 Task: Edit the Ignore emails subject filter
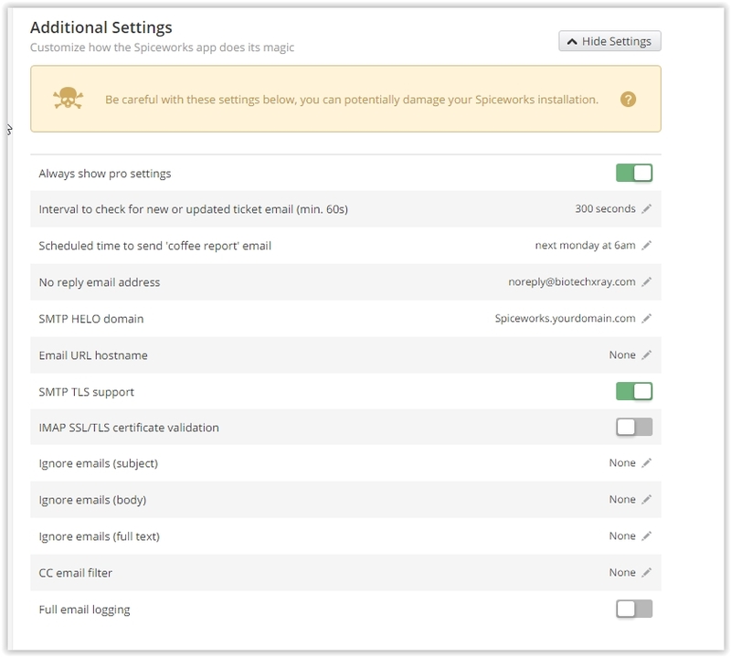648,463
